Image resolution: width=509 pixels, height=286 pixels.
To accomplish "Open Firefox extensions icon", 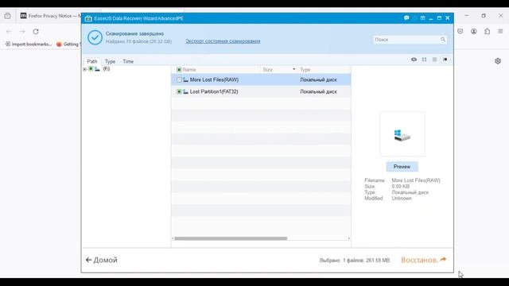I will point(488,32).
